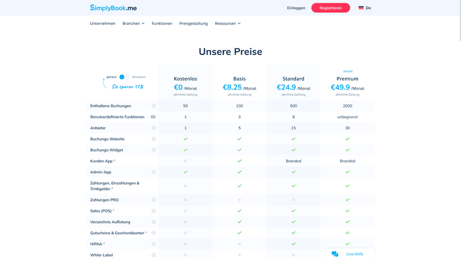Toggle yearly/monthly billing switch
Viewport: 461px width, 259px height.
click(x=124, y=77)
